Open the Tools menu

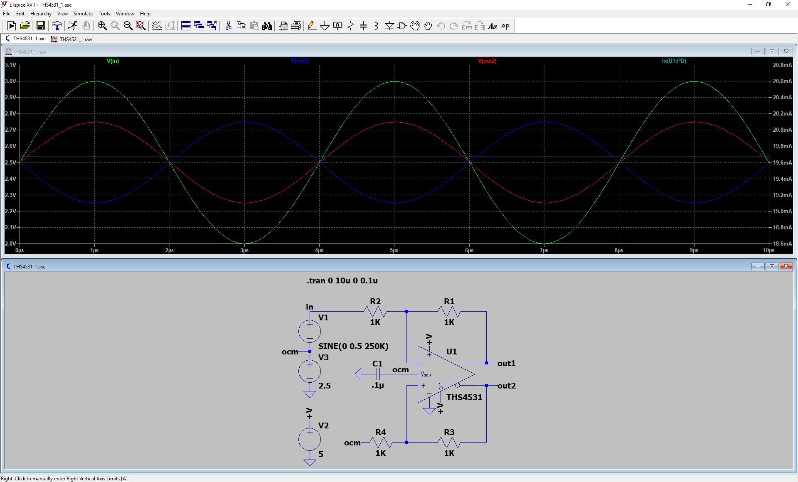104,14
